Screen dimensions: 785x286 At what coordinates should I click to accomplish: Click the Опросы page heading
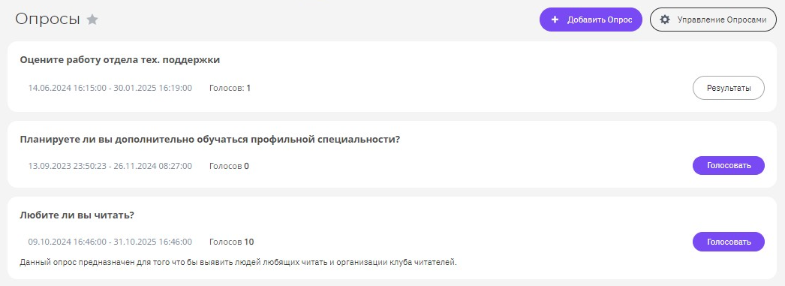coord(47,19)
